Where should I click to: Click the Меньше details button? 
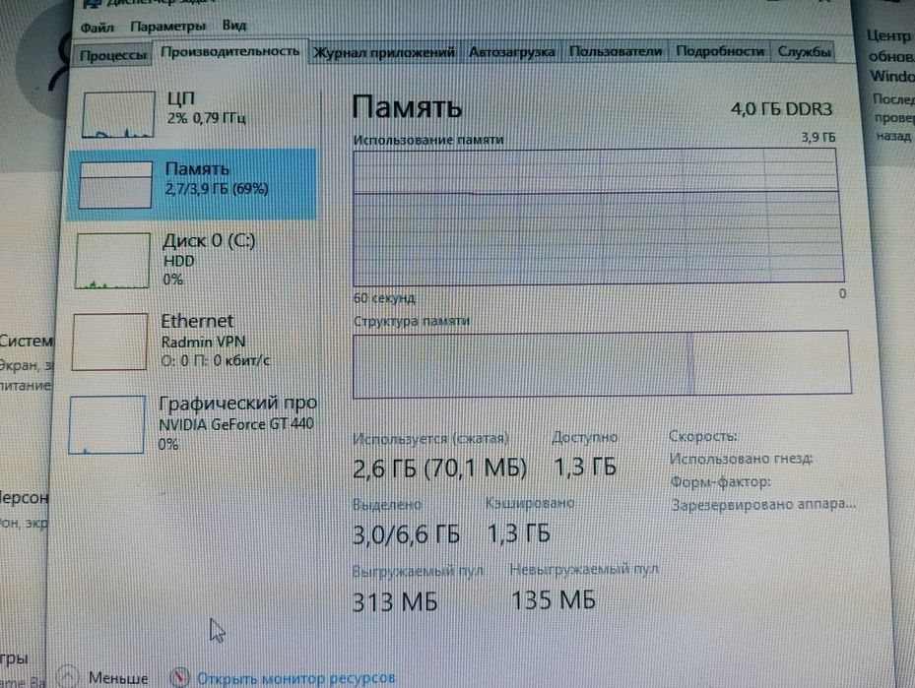[x=103, y=677]
